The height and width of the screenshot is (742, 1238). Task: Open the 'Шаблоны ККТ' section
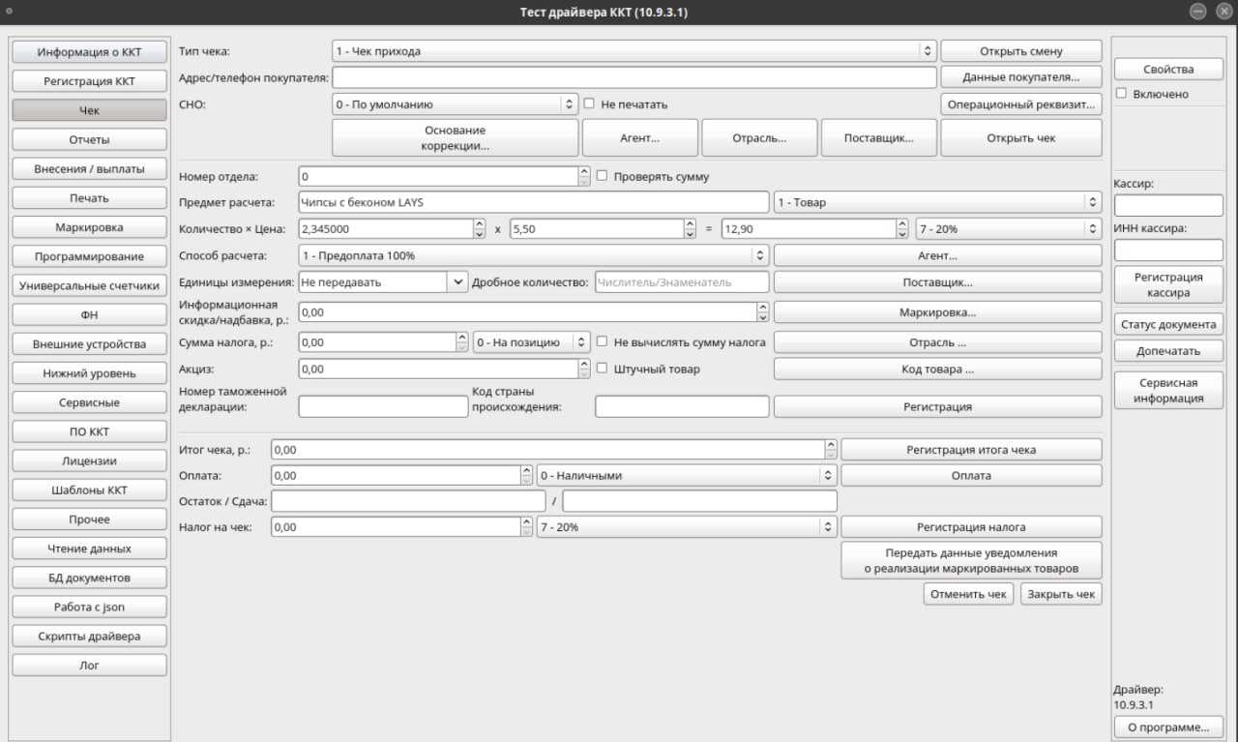point(89,490)
